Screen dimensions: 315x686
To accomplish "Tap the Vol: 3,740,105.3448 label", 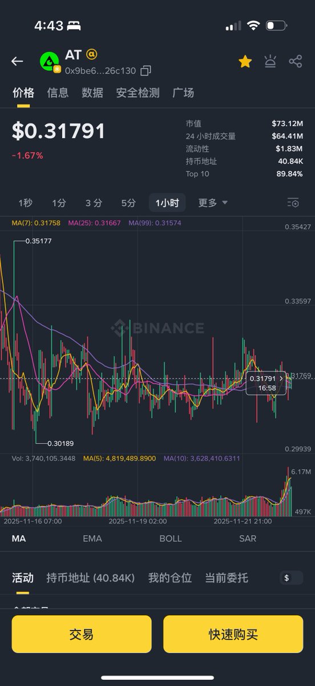I will coord(44,458).
